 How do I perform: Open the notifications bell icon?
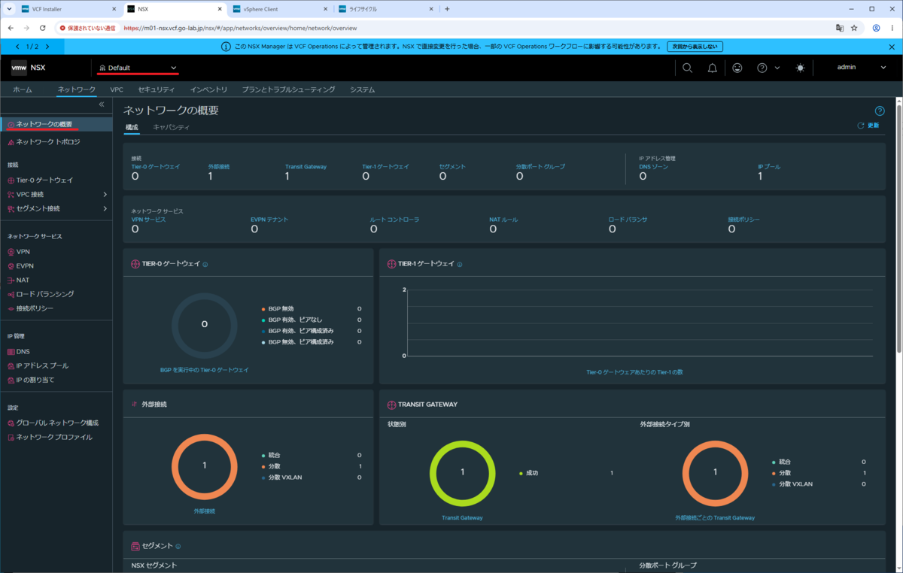pyautogui.click(x=712, y=68)
